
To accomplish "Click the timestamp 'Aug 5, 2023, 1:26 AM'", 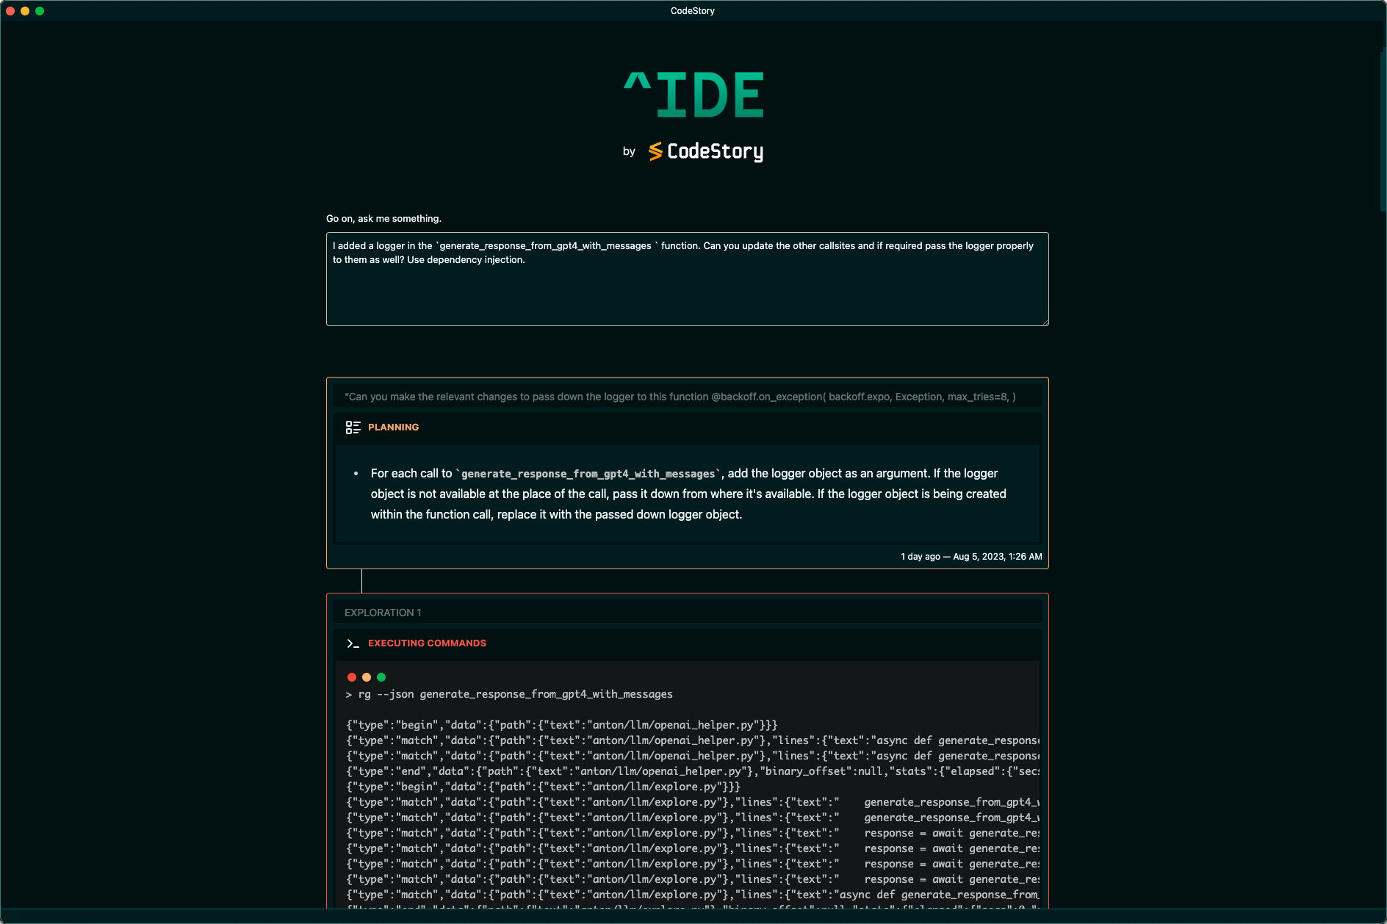I will (998, 557).
